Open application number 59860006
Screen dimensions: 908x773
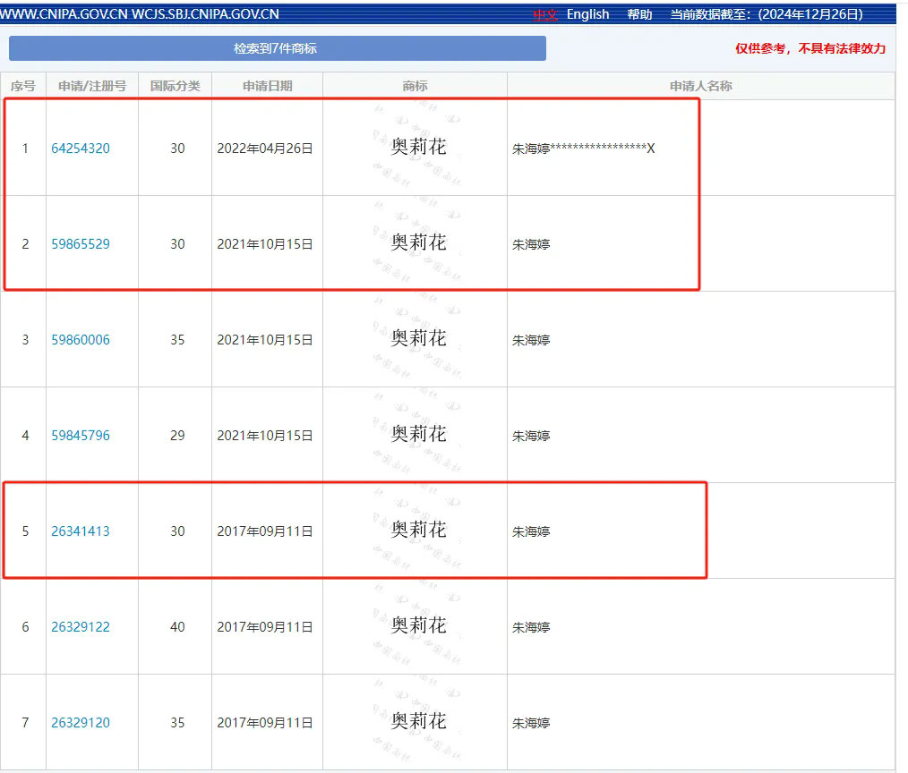pyautogui.click(x=81, y=340)
